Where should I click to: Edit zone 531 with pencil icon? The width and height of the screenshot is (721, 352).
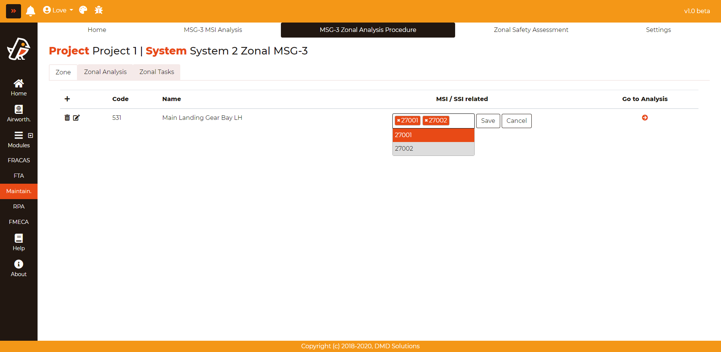(76, 118)
